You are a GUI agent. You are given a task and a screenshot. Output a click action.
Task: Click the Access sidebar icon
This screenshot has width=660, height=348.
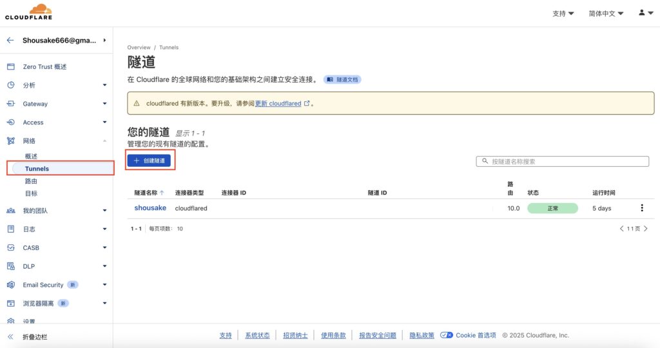(11, 122)
